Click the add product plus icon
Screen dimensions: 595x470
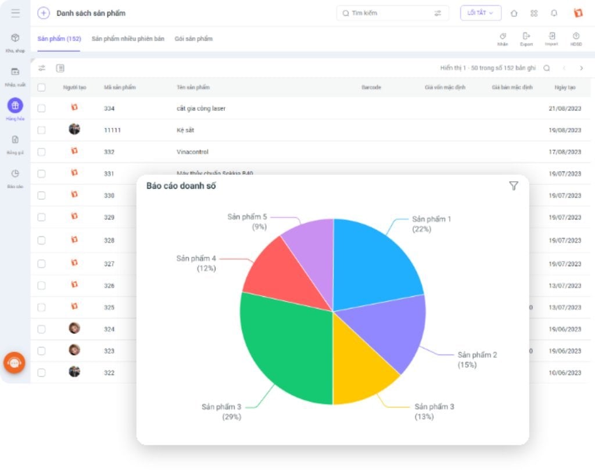(x=44, y=13)
